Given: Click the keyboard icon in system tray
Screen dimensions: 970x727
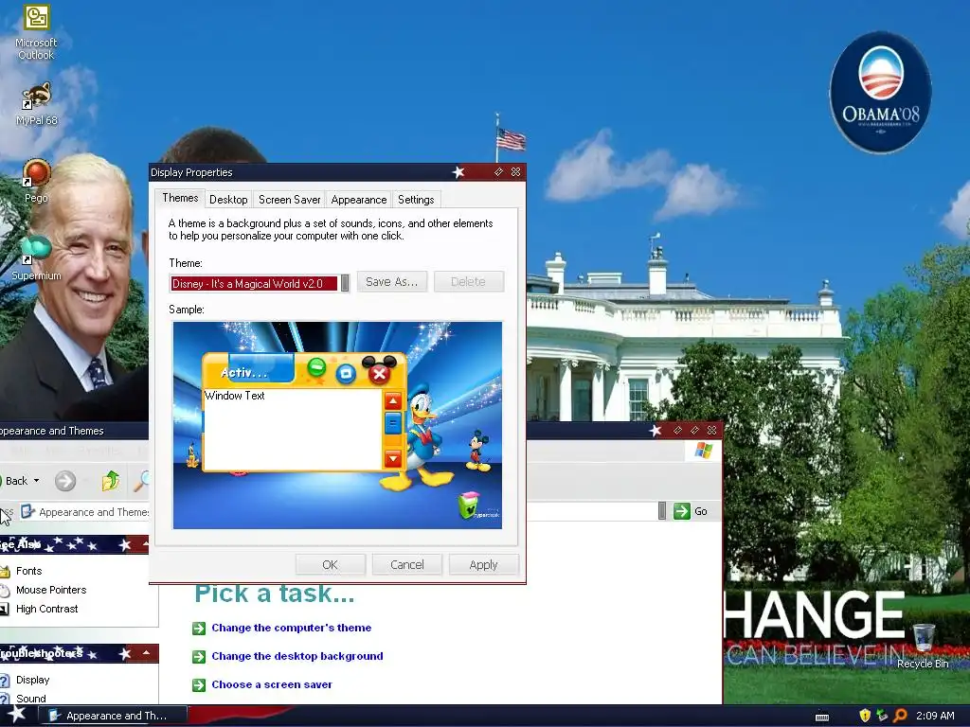Looking at the screenshot, I should tap(822, 717).
